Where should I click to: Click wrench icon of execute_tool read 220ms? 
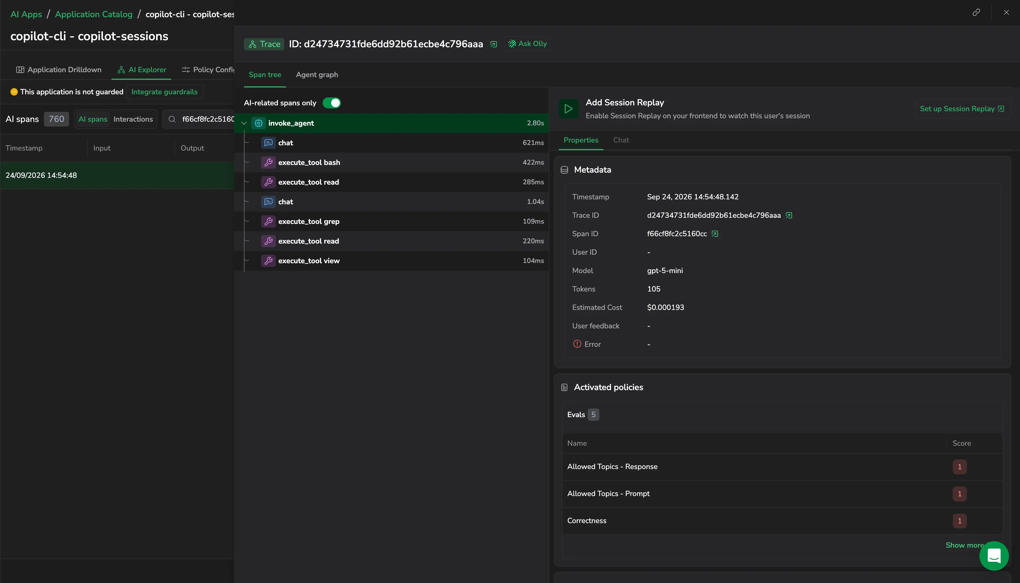pos(268,241)
